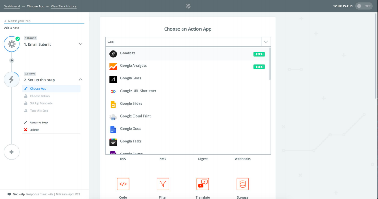Click the Get Help chat icon
Screen dimensions: 378x199
9,194
